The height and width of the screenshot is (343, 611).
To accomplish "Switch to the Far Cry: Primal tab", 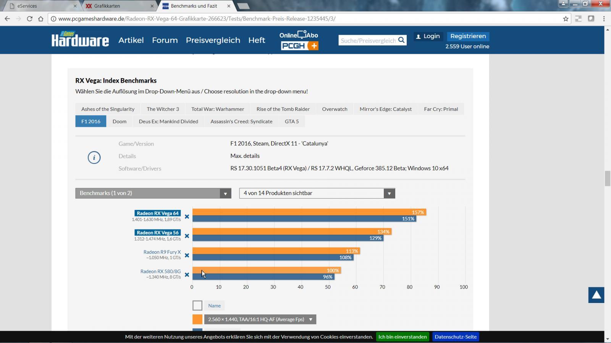I will pyautogui.click(x=441, y=109).
